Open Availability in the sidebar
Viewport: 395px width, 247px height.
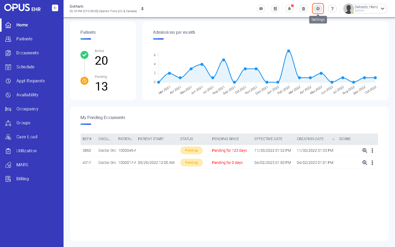click(27, 95)
